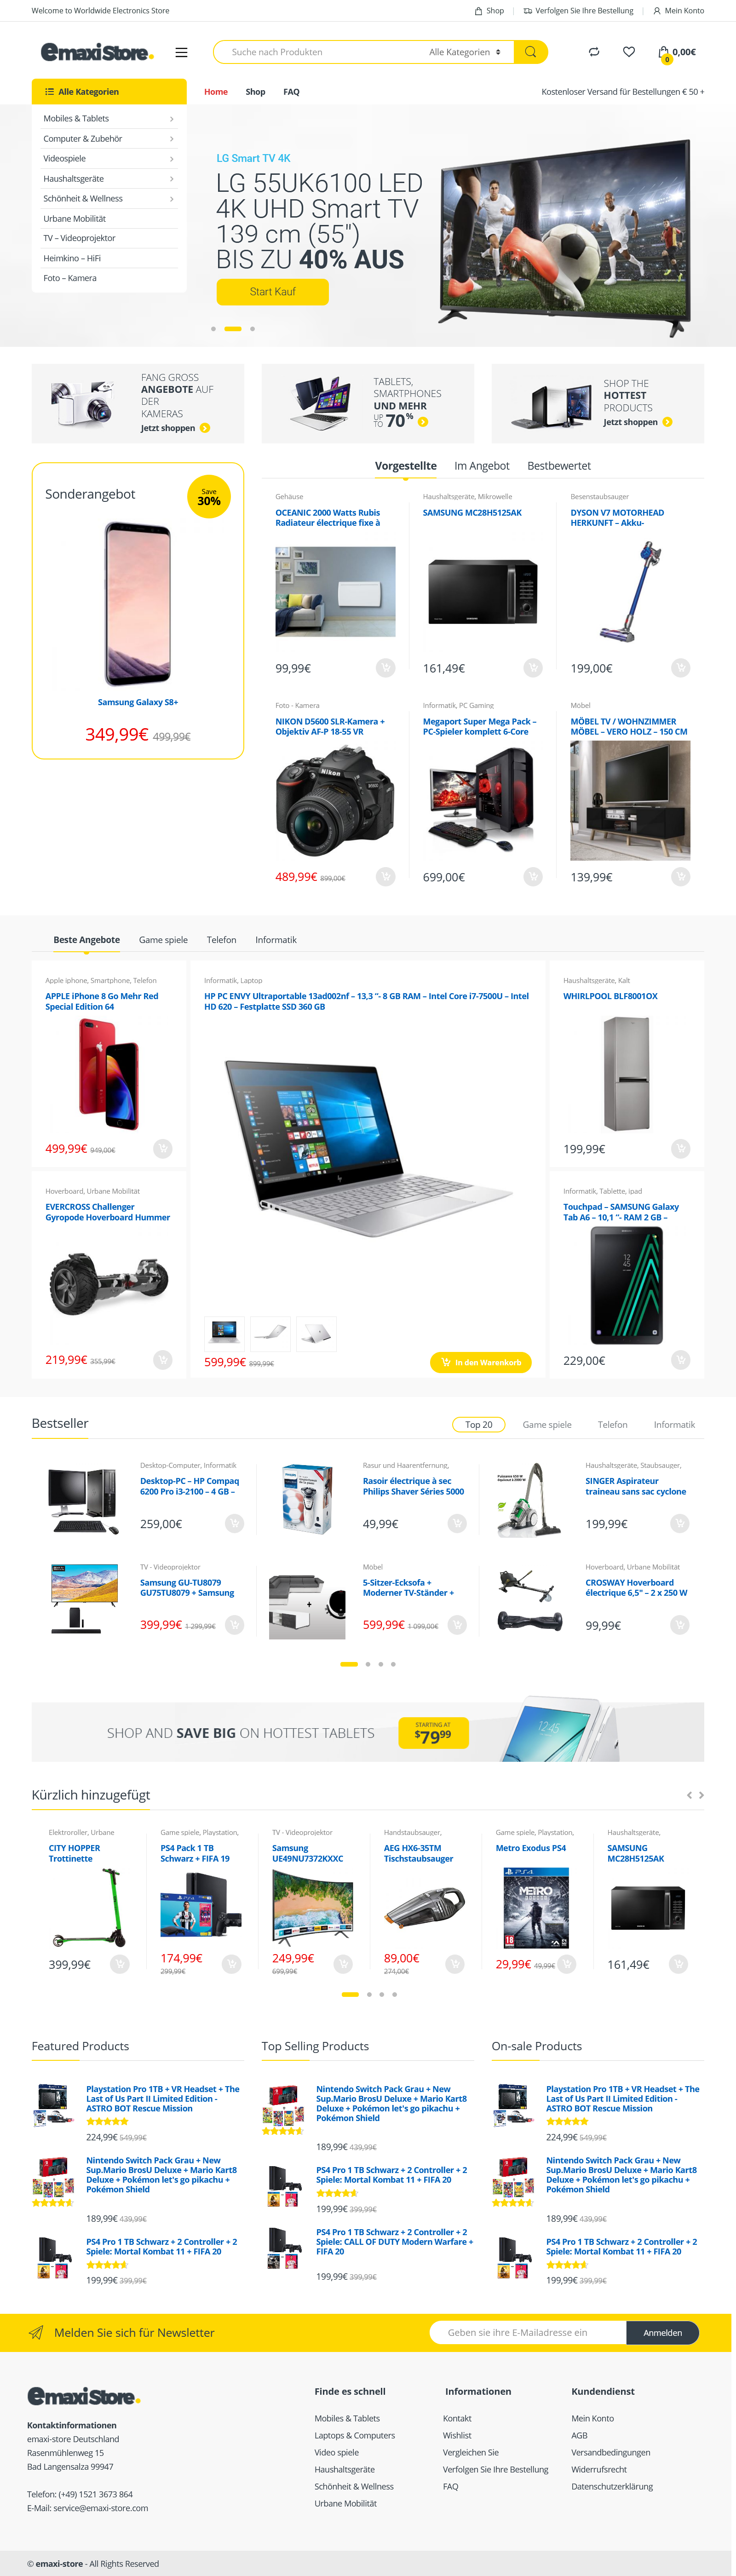
Task: Expand the Haushaltsgeräte sidebar category
Action: [x=109, y=178]
